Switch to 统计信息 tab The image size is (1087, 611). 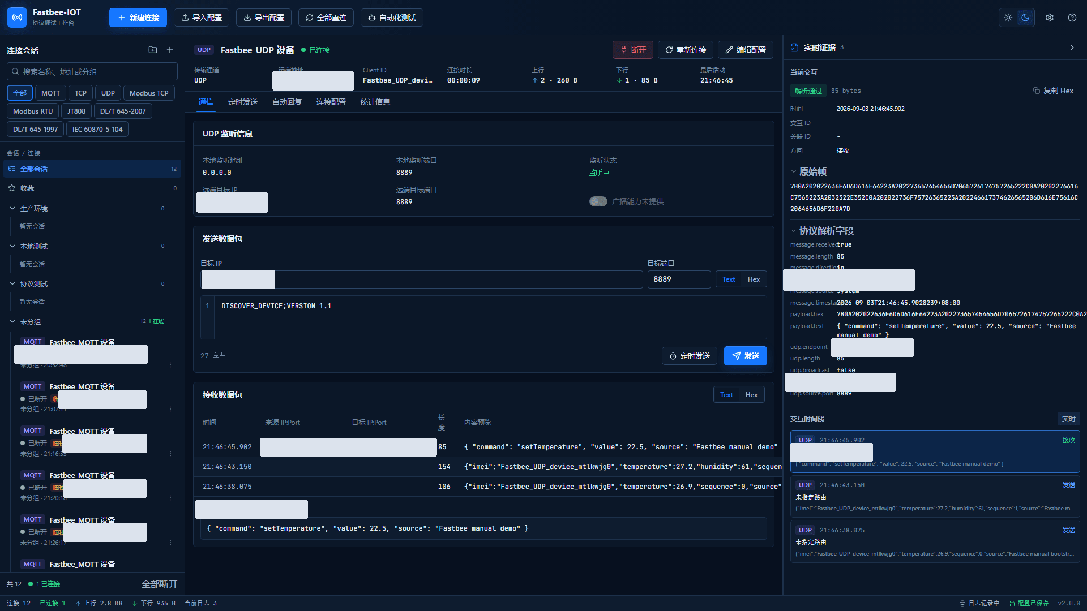375,102
